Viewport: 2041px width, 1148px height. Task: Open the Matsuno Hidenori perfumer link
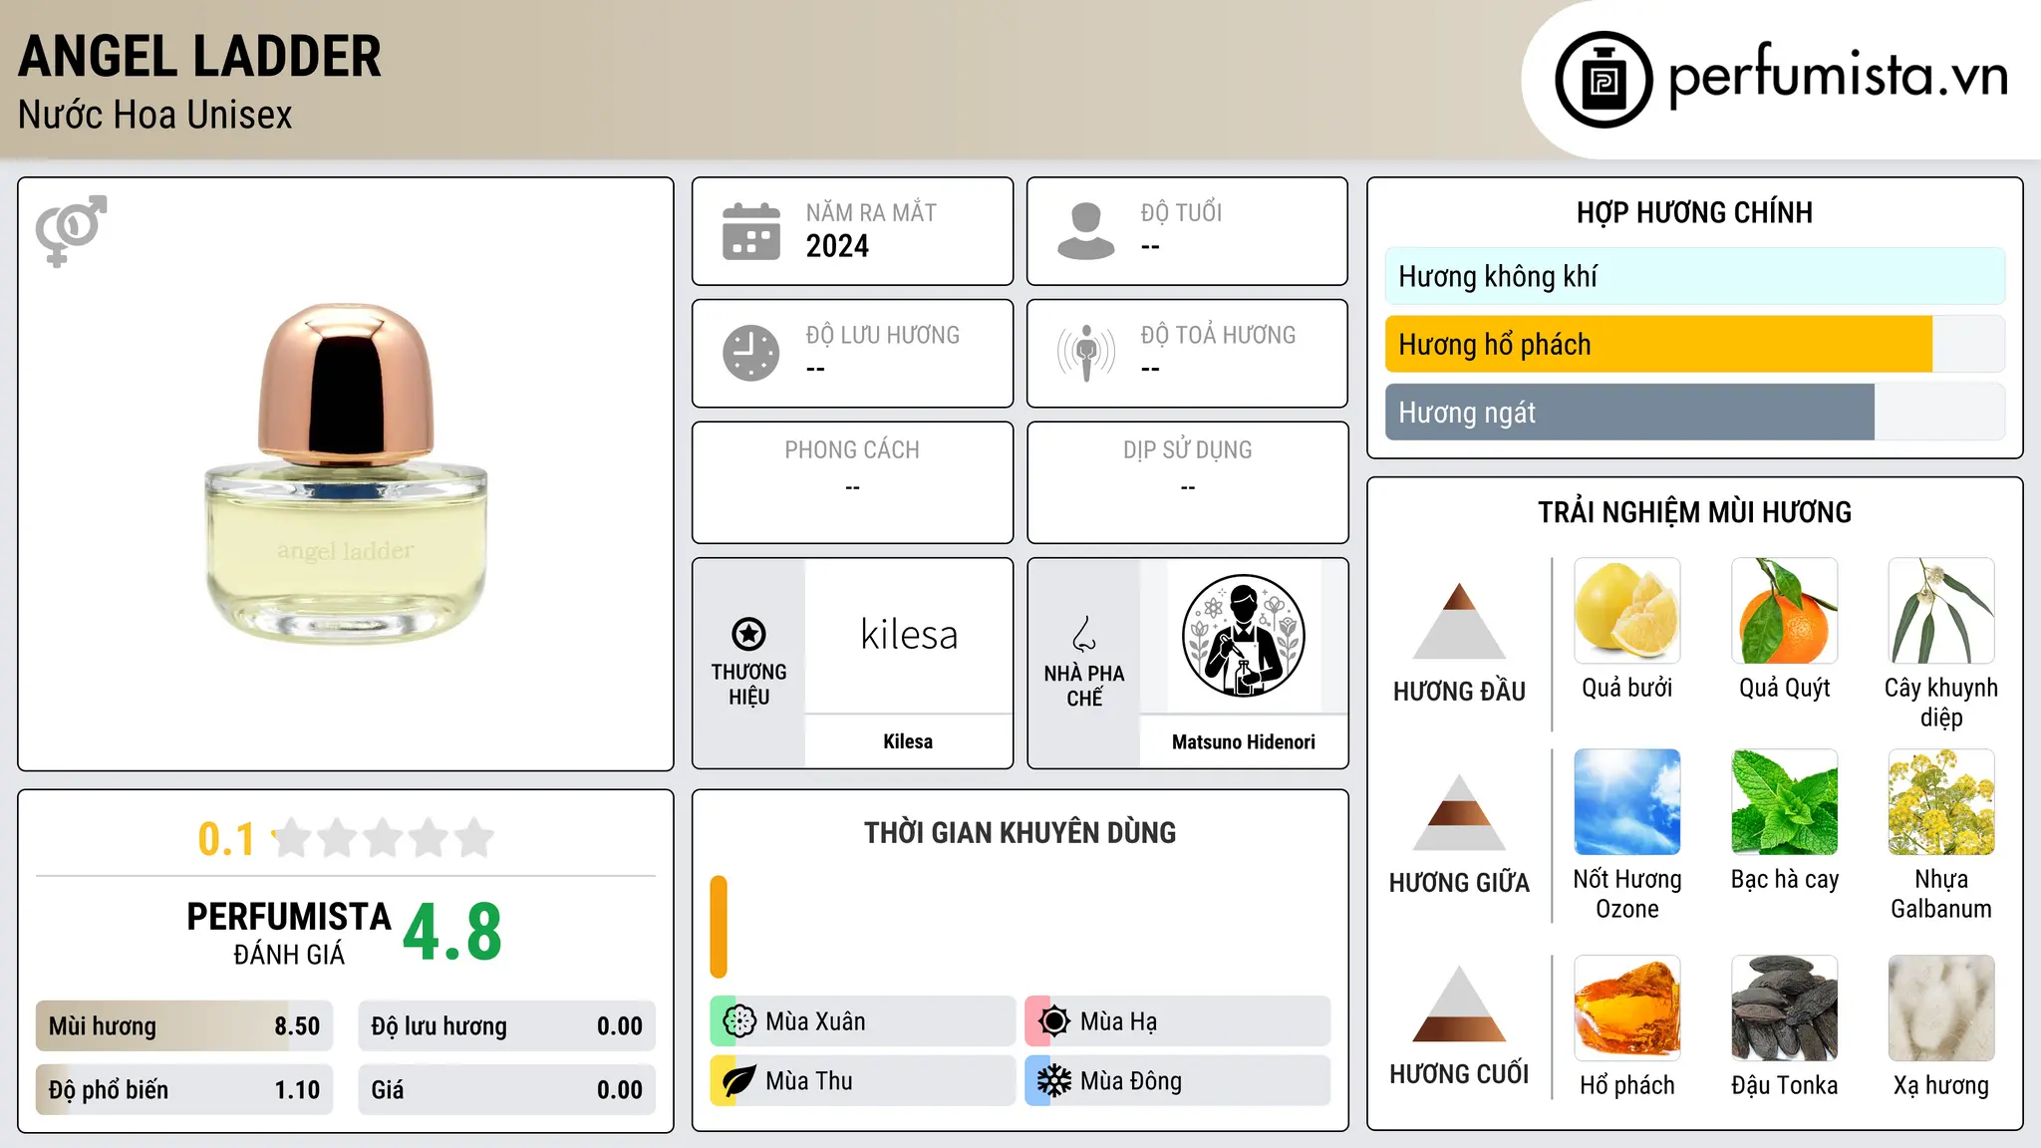pos(1244,741)
